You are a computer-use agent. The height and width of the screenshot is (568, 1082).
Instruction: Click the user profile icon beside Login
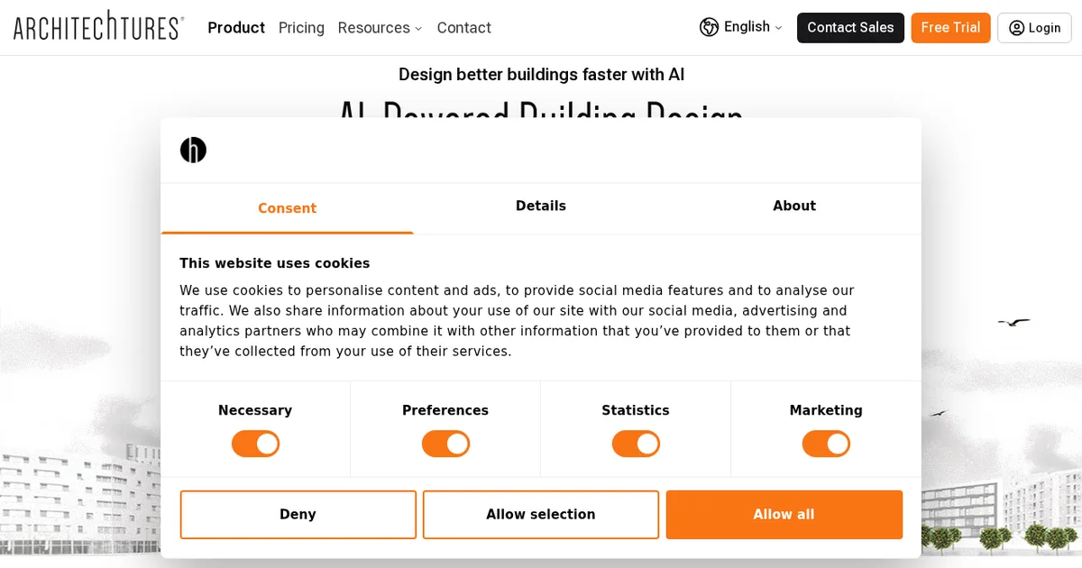1016,28
